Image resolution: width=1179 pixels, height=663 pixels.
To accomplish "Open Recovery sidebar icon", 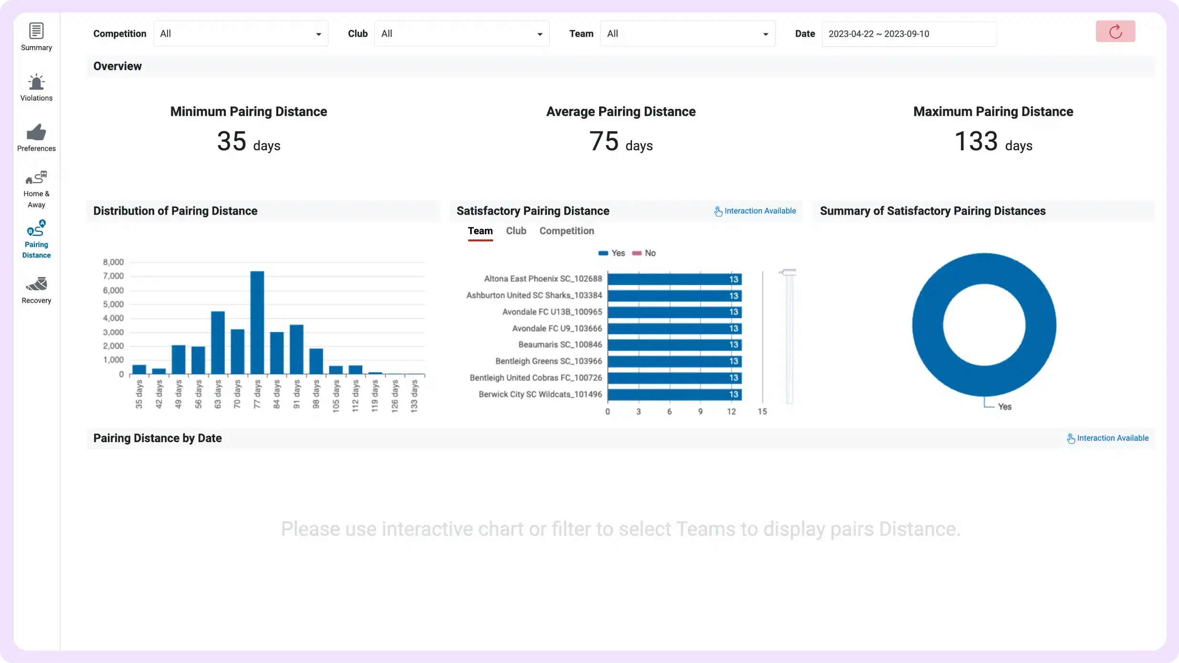I will (36, 284).
